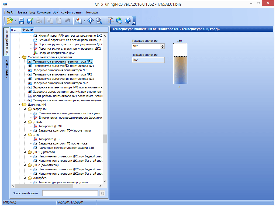Open the Комментарии side tab

pyautogui.click(x=7, y=69)
